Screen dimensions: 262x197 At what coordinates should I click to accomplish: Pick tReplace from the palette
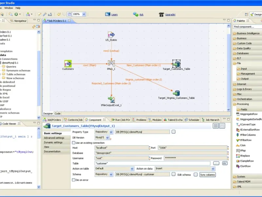tap(243, 156)
